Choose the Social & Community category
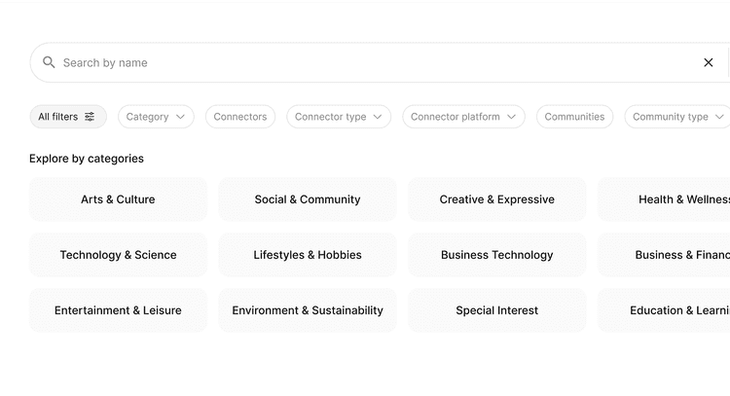The image size is (730, 396). tap(308, 199)
